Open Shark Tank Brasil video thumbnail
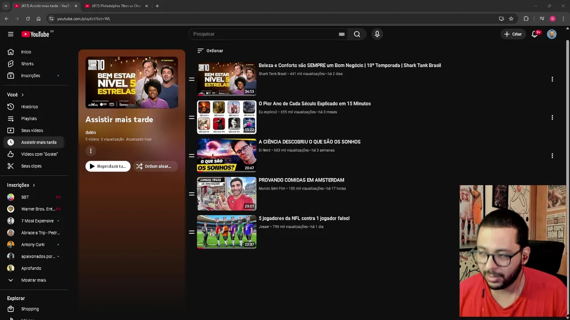Image resolution: width=570 pixels, height=320 pixels. pyautogui.click(x=227, y=79)
